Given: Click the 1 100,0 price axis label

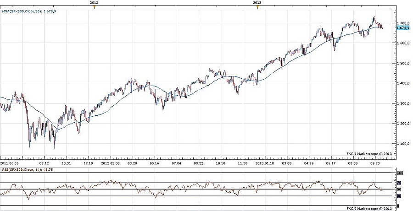Looking at the screenshot, I should [x=403, y=144].
